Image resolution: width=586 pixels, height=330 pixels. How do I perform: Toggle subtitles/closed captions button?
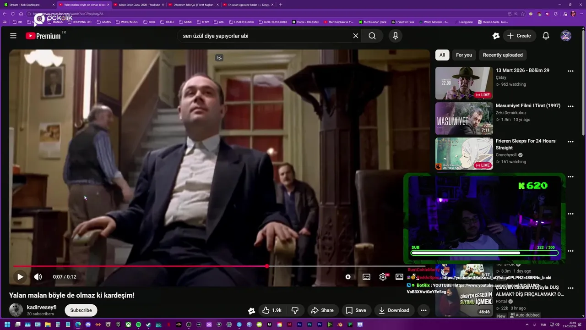pos(366,277)
